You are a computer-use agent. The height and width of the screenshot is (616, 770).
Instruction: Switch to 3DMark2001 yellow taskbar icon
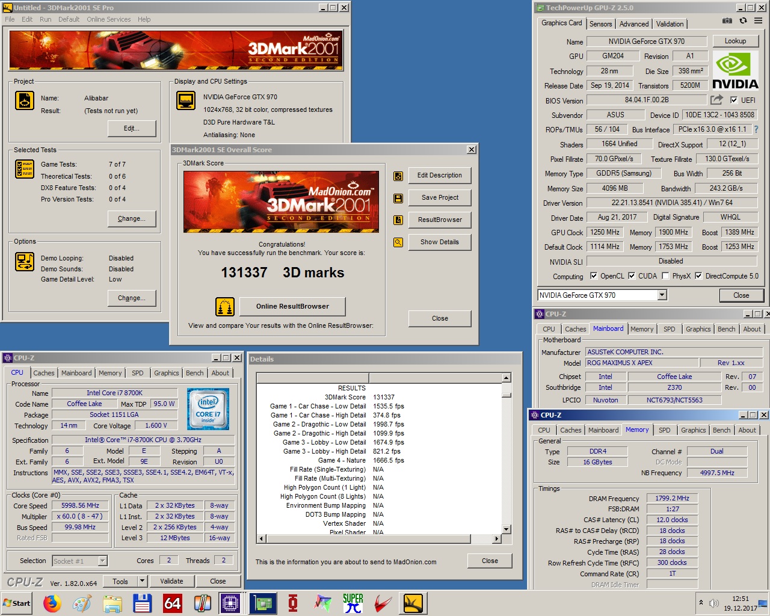click(413, 603)
